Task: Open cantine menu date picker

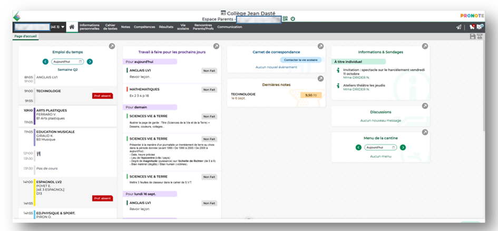Action: point(380,147)
